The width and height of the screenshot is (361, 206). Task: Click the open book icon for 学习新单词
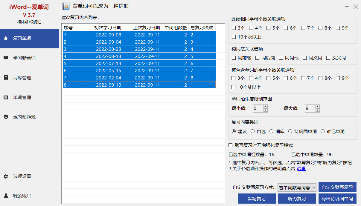[6, 58]
